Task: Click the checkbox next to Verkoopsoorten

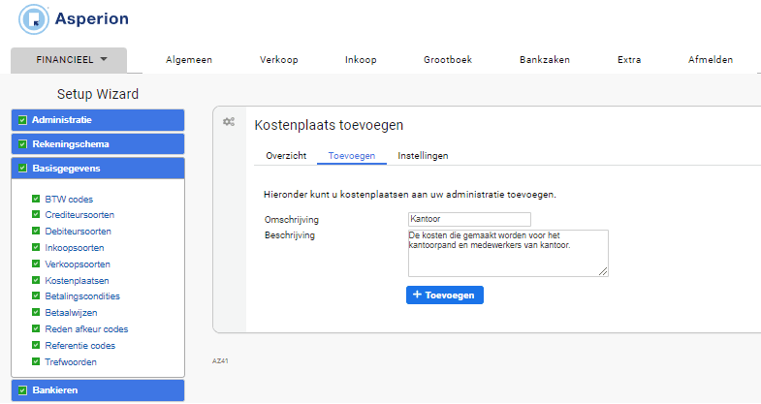Action: (36, 264)
